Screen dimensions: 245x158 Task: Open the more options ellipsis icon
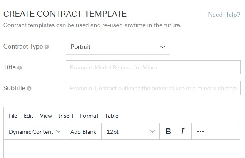coord(200,131)
